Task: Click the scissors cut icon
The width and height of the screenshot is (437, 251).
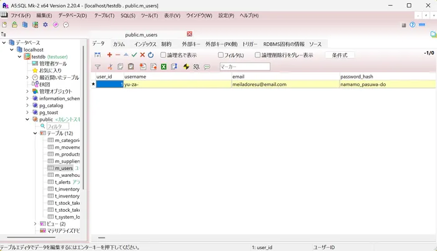Action: [110, 67]
